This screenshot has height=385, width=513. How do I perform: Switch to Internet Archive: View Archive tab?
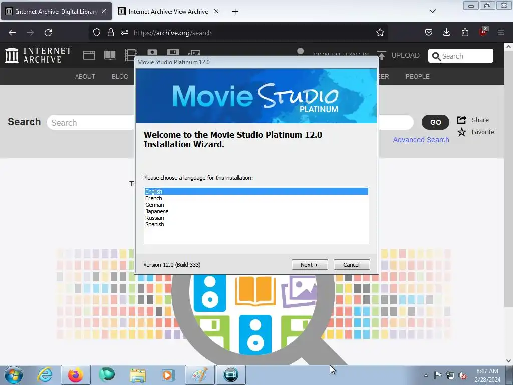[x=168, y=12]
